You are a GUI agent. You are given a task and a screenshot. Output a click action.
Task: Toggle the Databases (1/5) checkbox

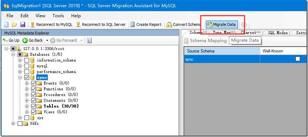20,54
